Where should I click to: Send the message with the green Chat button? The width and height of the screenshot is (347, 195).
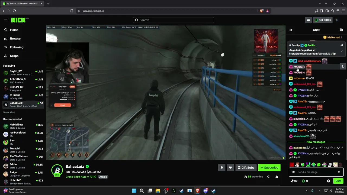(x=338, y=181)
